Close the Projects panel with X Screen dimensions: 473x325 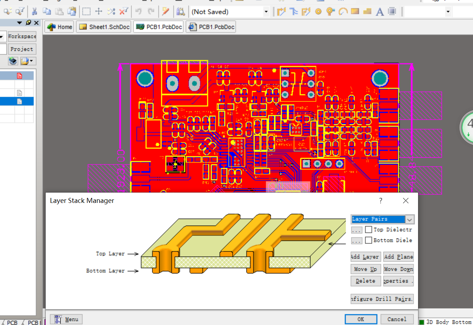[x=36, y=23]
